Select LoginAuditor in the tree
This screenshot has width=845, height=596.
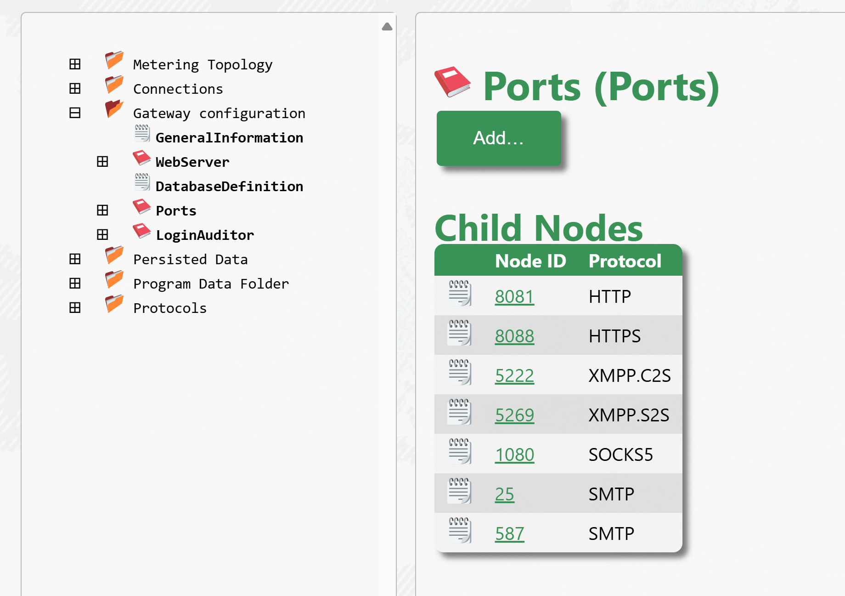205,235
